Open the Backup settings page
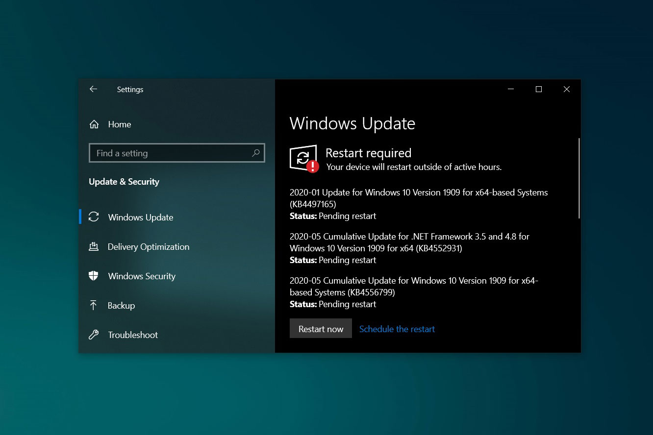Screen dimensions: 653x435 (x=176, y=305)
